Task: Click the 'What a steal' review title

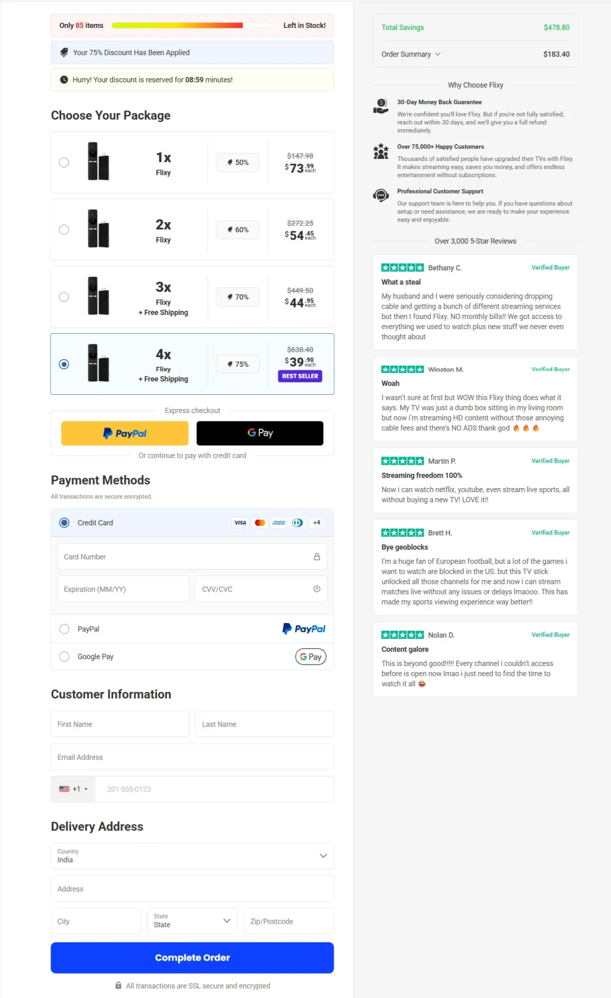Action: pyautogui.click(x=401, y=282)
